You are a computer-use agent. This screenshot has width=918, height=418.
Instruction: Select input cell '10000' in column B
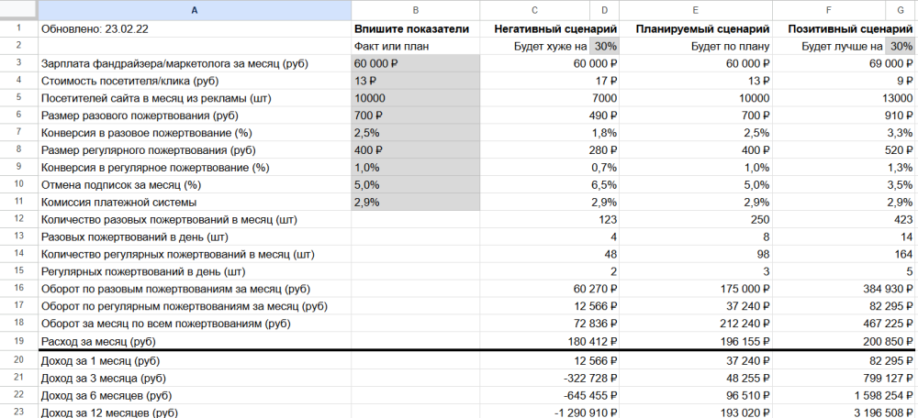coord(416,98)
